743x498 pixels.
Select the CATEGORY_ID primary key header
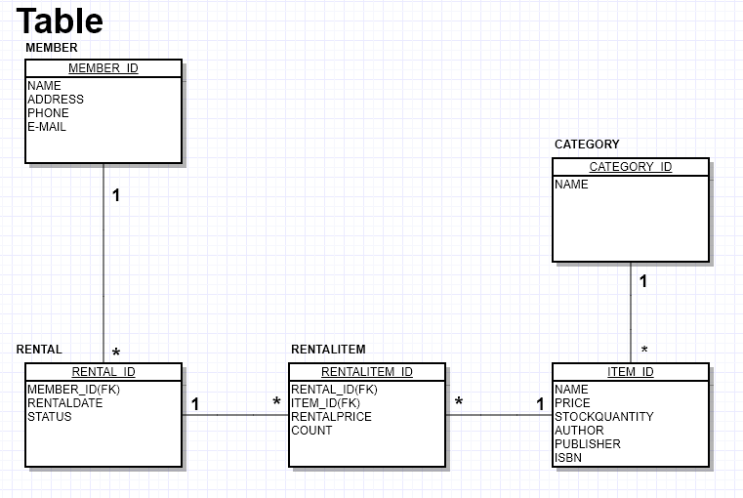(x=631, y=167)
